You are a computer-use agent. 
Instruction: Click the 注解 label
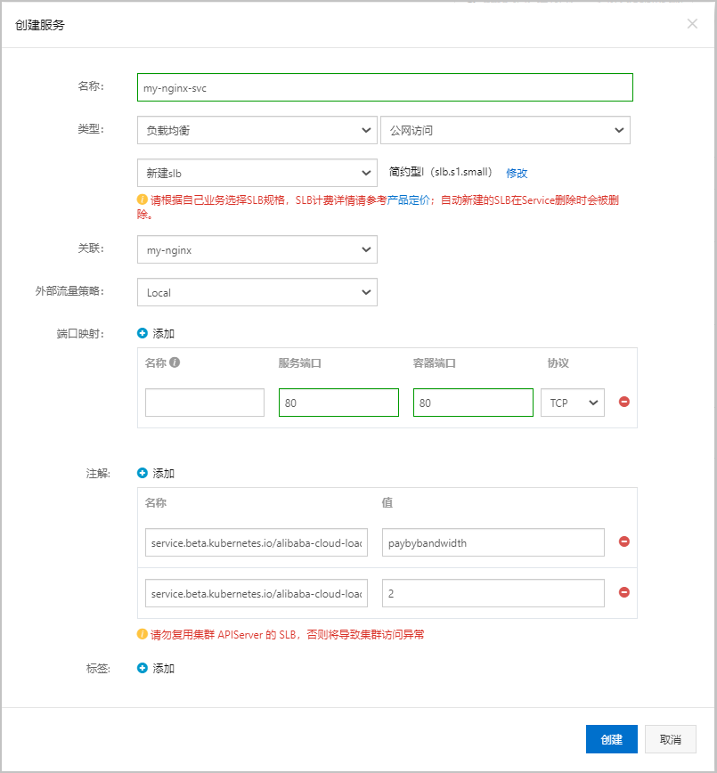tap(98, 473)
